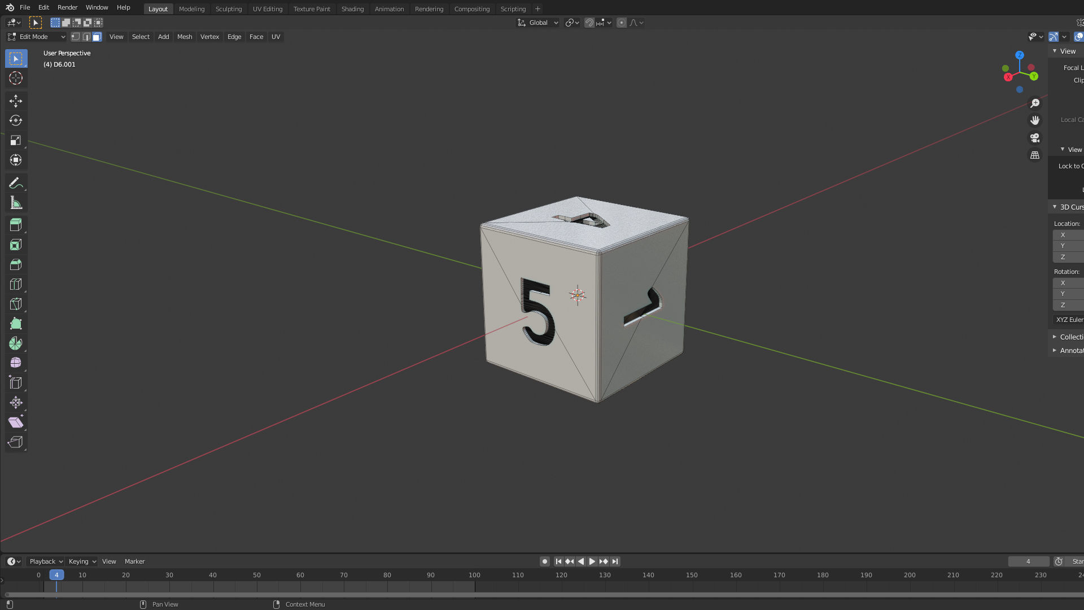Open the timeline Marker menu
Image resolution: width=1084 pixels, height=610 pixels.
tap(135, 561)
